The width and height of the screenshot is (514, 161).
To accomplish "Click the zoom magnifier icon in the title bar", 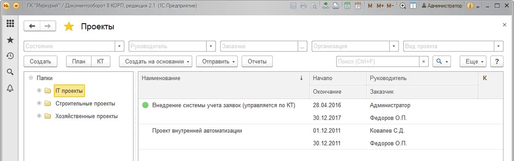I will pos(403,6).
